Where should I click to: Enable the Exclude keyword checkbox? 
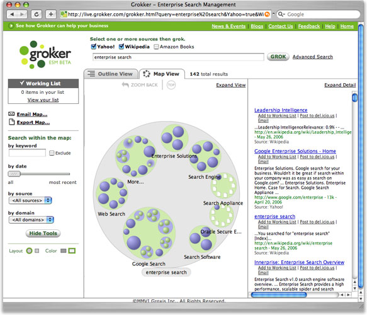(x=52, y=153)
